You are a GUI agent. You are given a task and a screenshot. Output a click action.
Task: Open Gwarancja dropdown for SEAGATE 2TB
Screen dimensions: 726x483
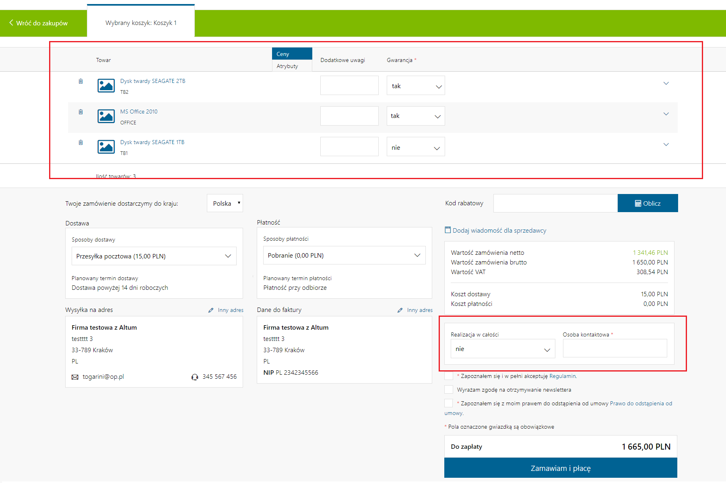point(416,86)
